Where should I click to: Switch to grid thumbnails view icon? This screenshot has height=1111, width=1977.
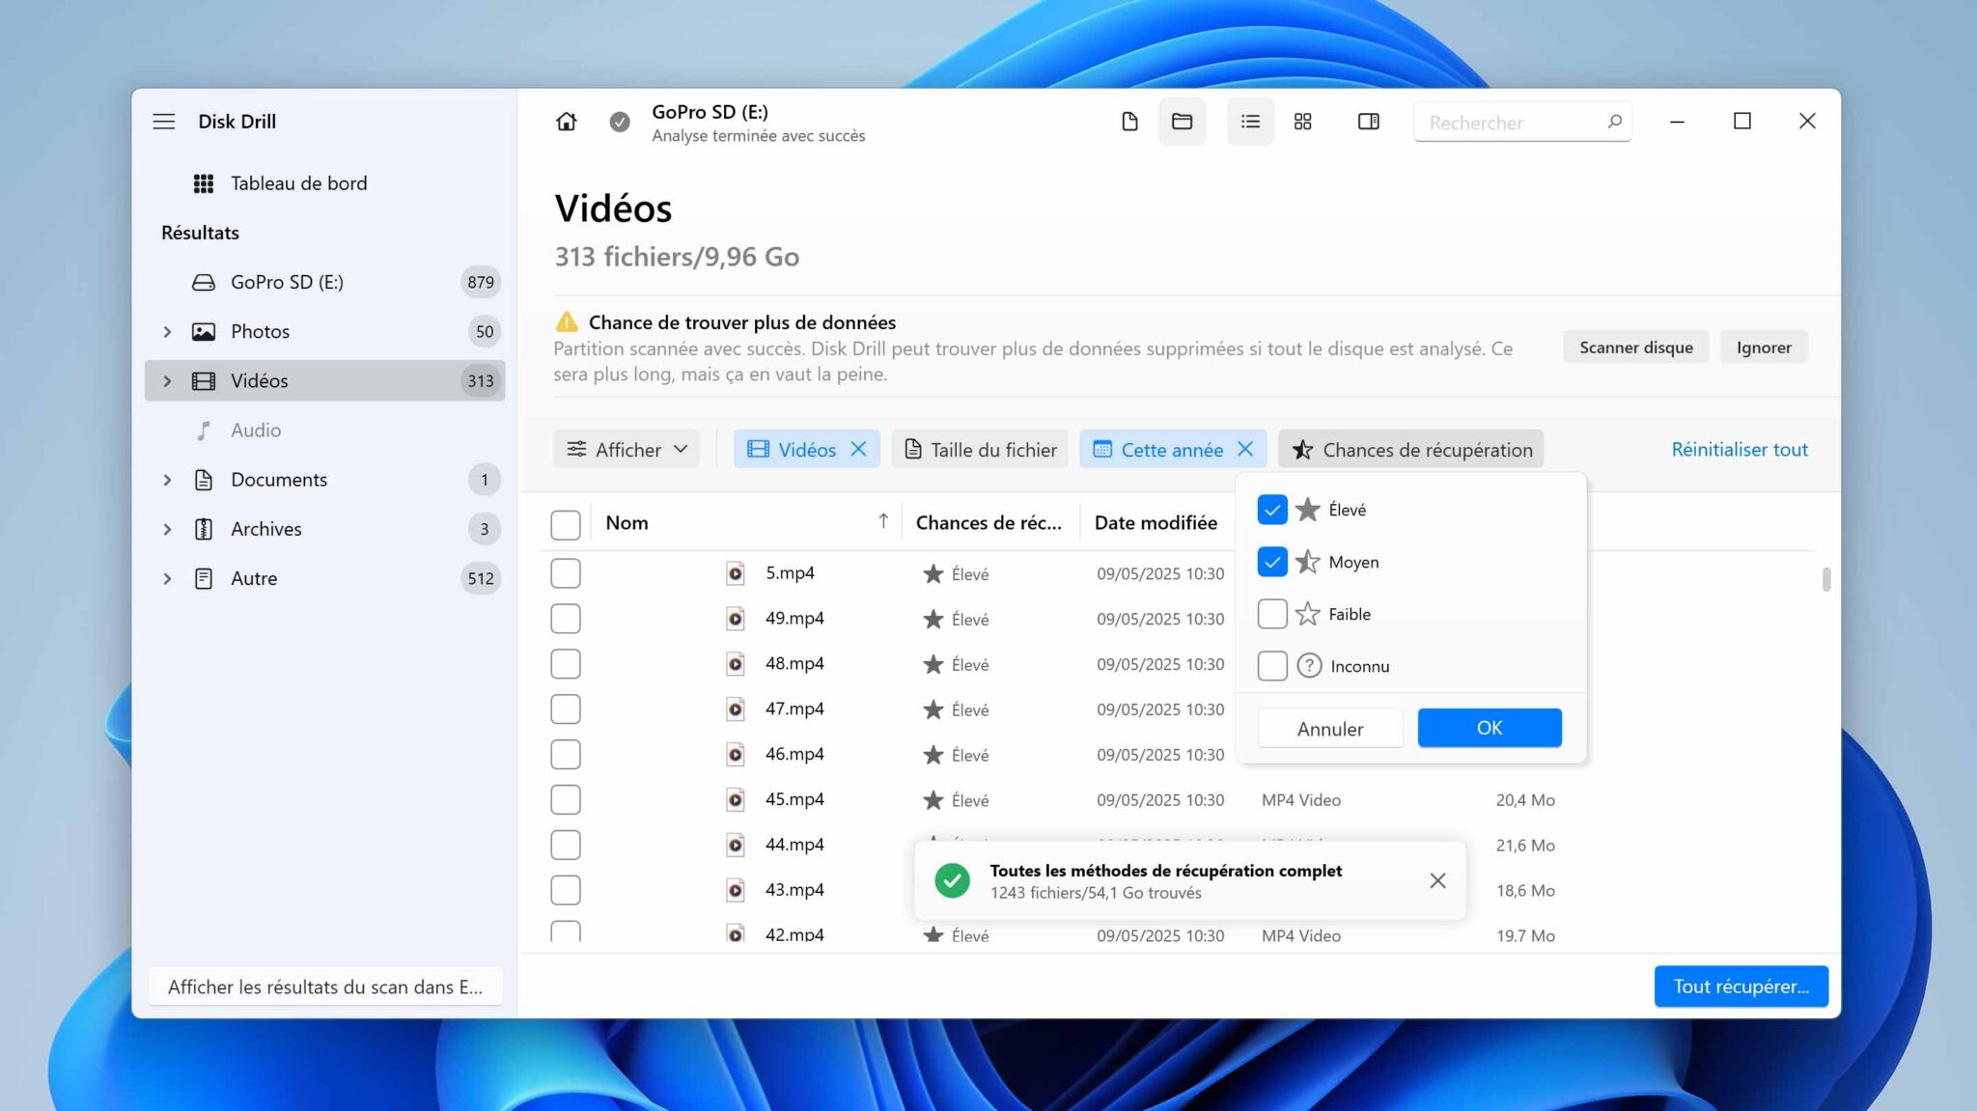click(x=1303, y=122)
